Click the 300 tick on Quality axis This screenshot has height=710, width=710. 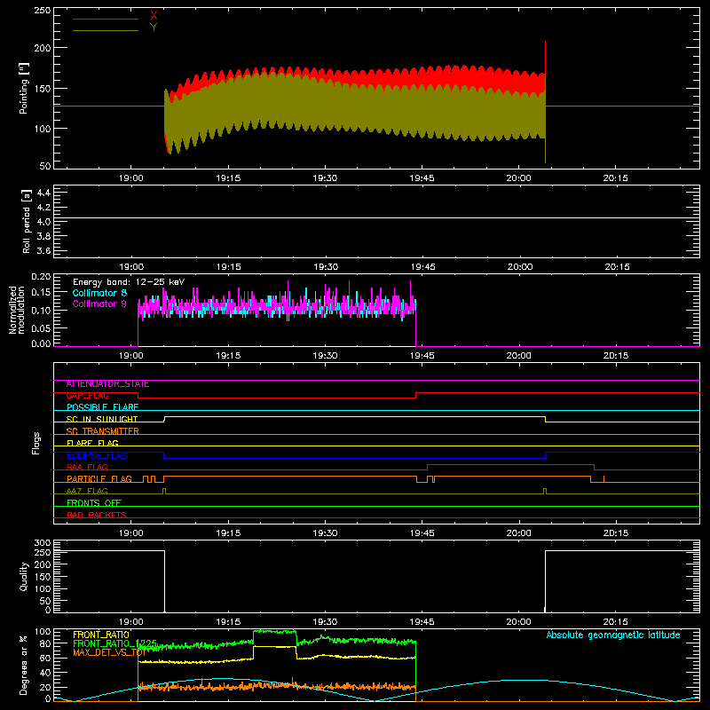coord(43,543)
